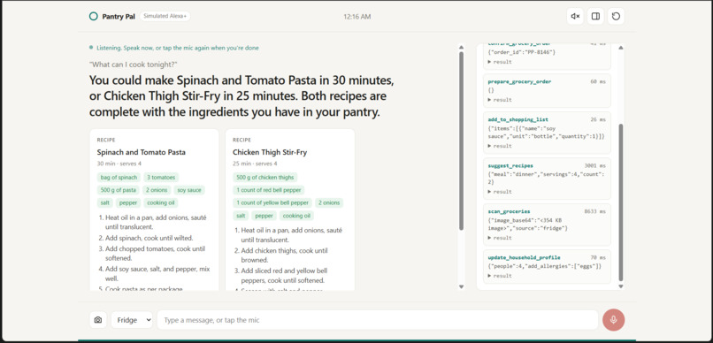713x343 pixels.
Task: Click '1 count of red bell pepper' tag
Action: (268, 190)
